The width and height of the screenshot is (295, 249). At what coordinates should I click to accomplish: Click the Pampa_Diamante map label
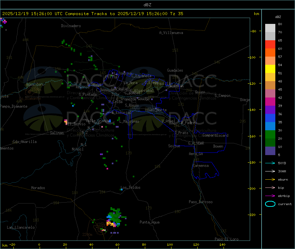pos(14,106)
